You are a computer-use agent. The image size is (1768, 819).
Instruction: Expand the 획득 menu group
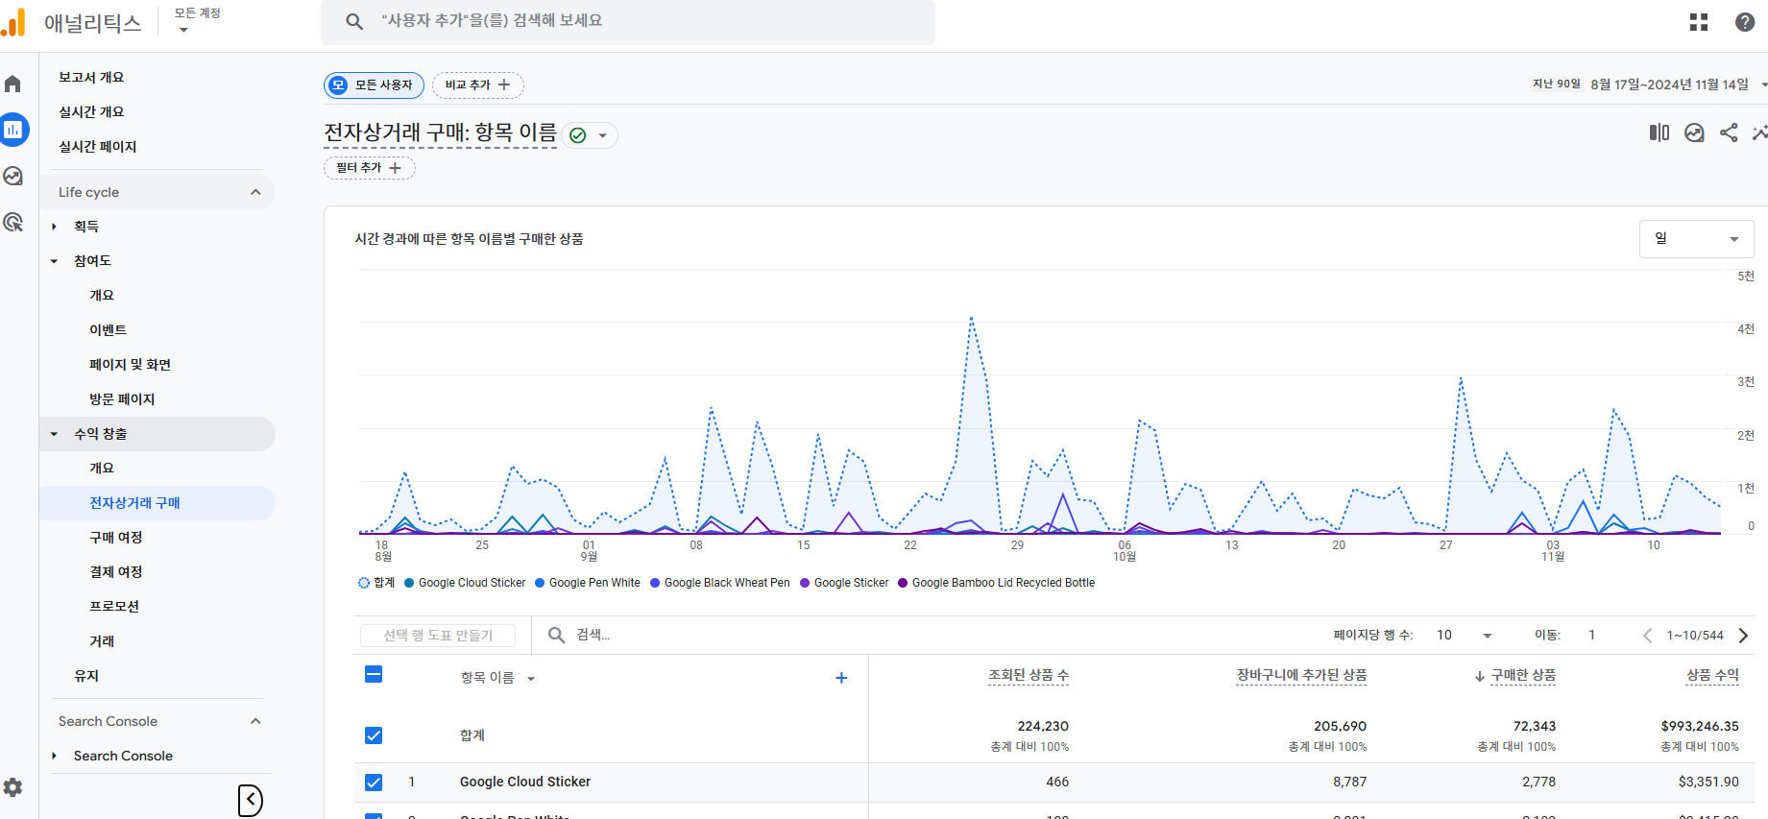tap(54, 227)
